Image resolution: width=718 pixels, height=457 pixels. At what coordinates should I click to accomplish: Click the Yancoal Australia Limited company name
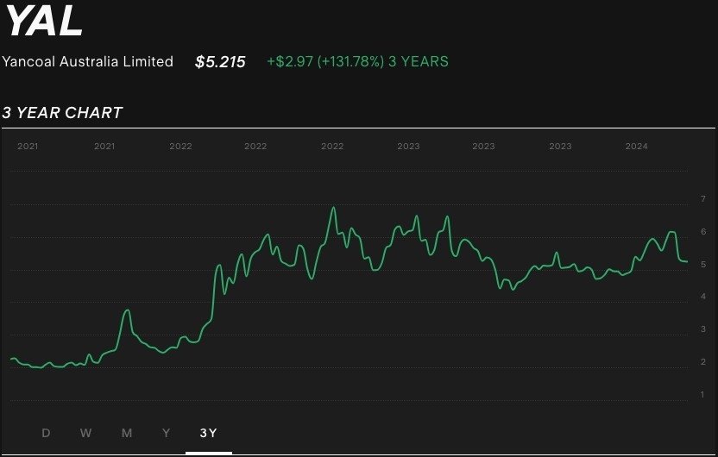coord(87,61)
